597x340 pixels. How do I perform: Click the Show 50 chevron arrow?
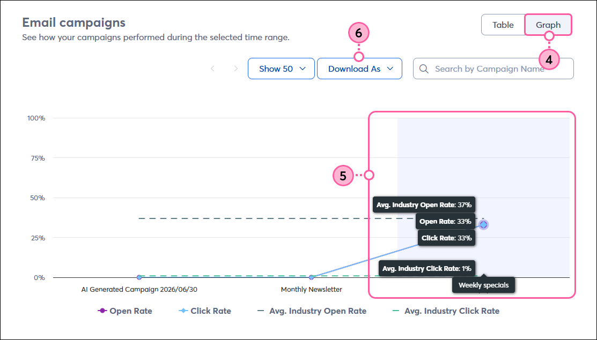(303, 69)
